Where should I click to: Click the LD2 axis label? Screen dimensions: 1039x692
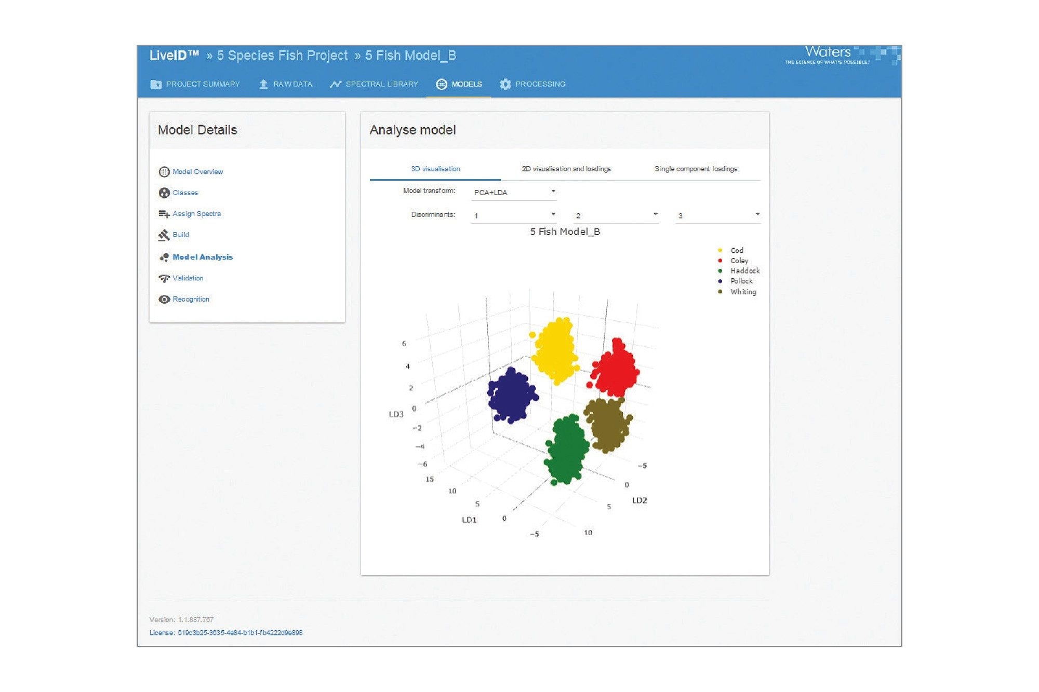pos(640,500)
